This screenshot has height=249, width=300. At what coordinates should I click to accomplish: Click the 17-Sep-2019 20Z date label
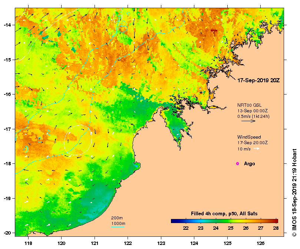tap(258, 80)
